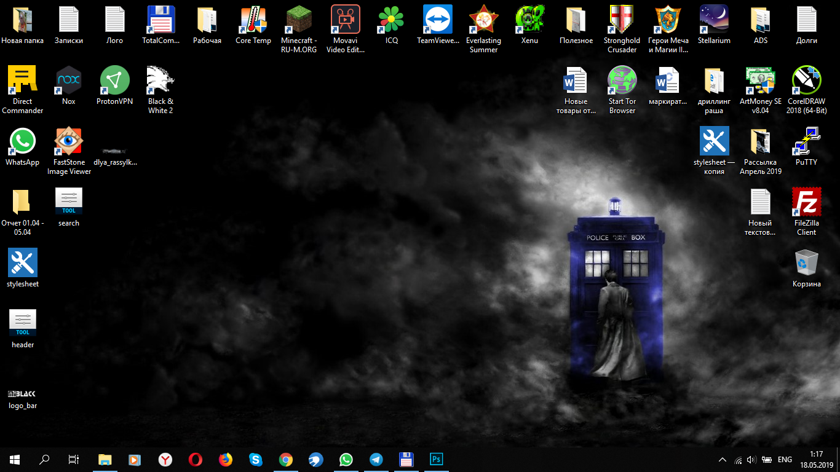Screen dimensions: 840x472
Task: Click the Movavi Video Editor shortcut
Action: click(x=346, y=20)
